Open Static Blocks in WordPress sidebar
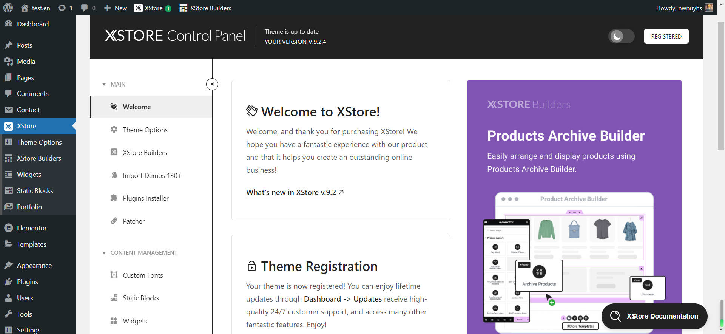725x334 pixels. point(38,190)
